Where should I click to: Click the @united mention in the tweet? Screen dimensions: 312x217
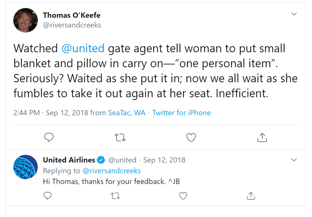click(x=83, y=48)
